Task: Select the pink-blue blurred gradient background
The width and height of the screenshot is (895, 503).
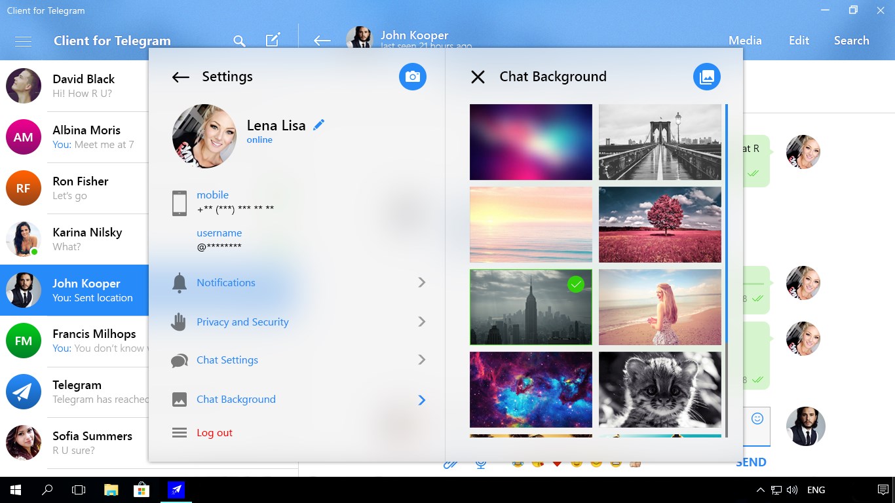Action: 531,142
